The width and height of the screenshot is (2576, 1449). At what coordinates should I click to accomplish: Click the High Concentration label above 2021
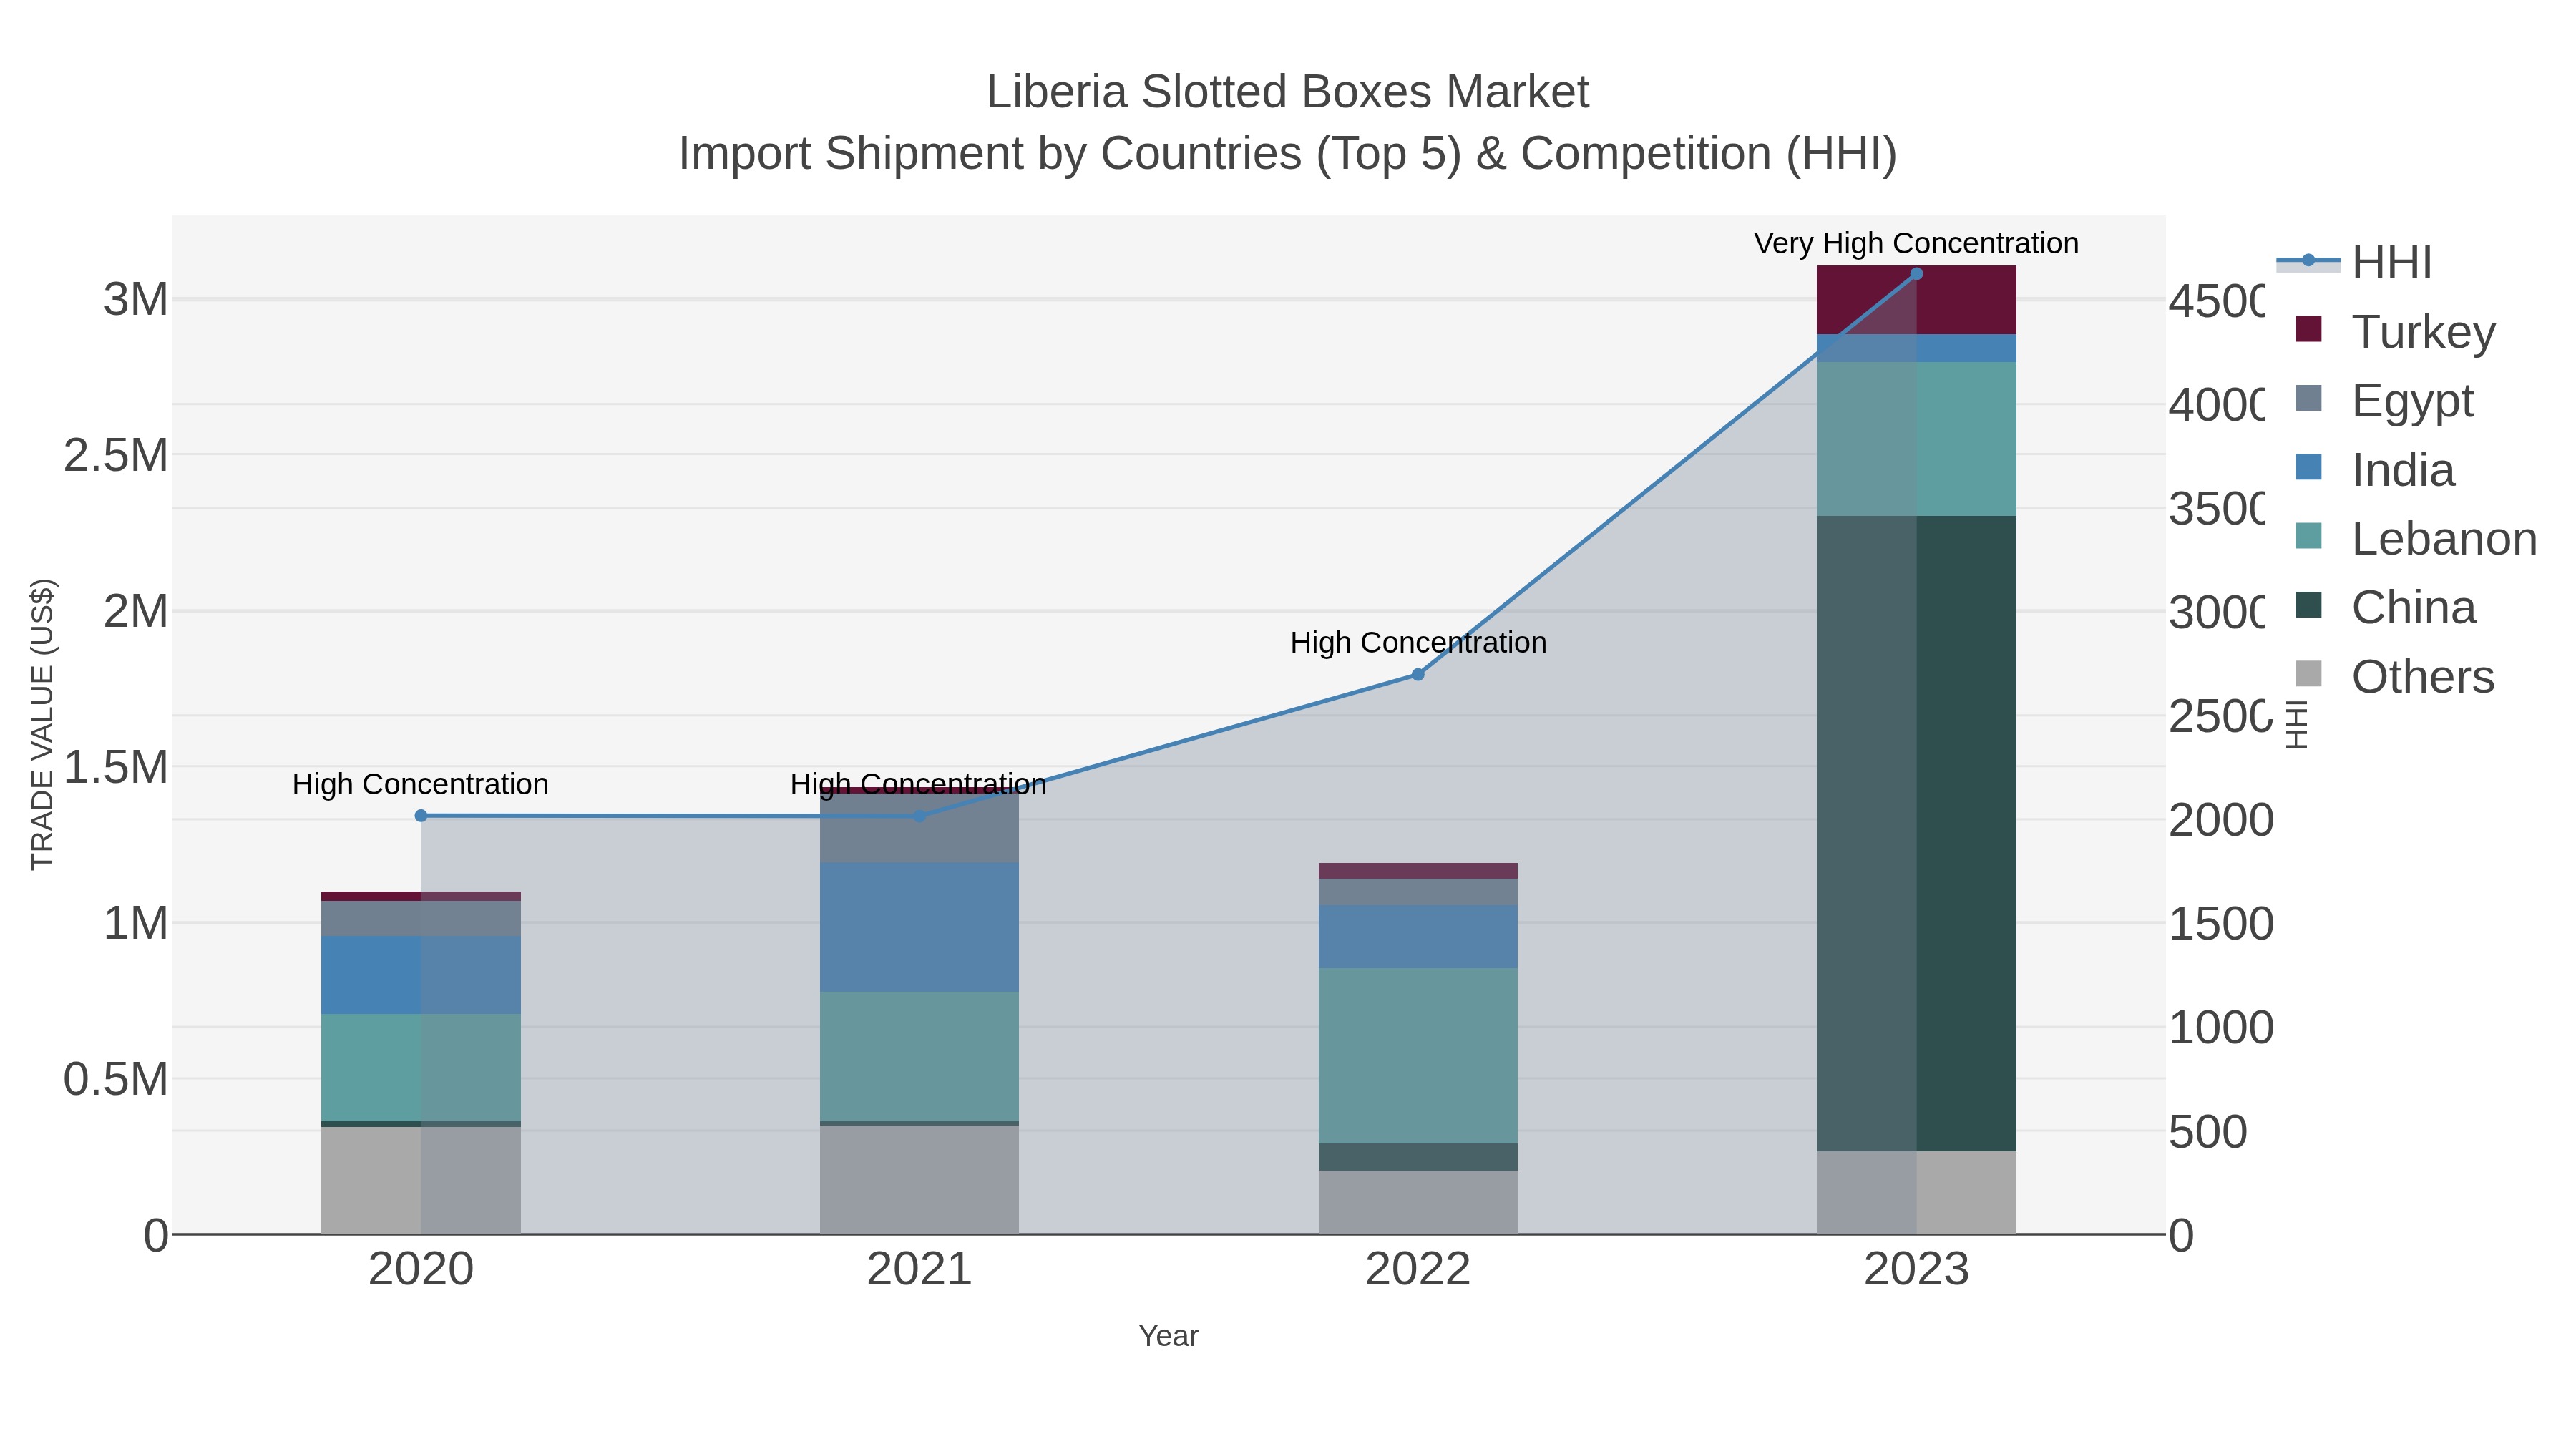click(918, 784)
